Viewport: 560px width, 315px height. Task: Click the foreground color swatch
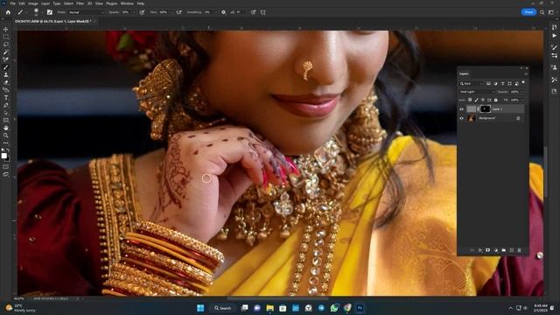click(3, 156)
